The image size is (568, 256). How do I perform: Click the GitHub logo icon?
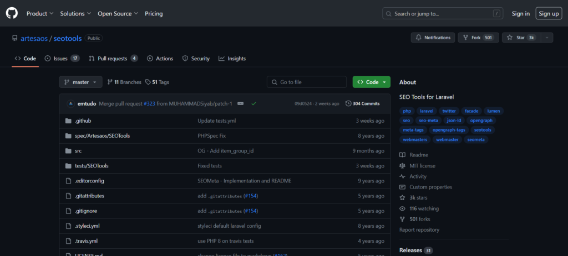coord(12,13)
